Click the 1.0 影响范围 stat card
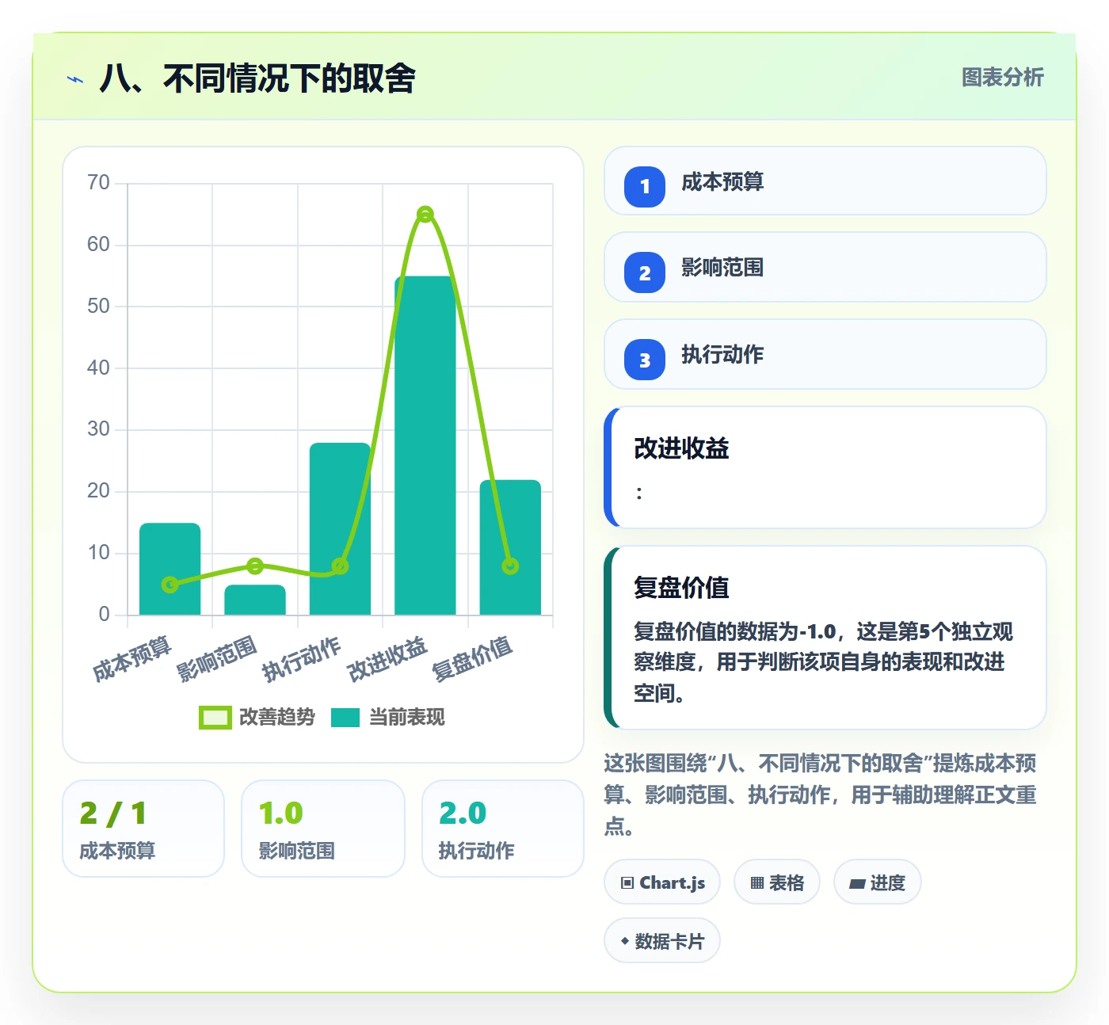The image size is (1109, 1025). [323, 829]
